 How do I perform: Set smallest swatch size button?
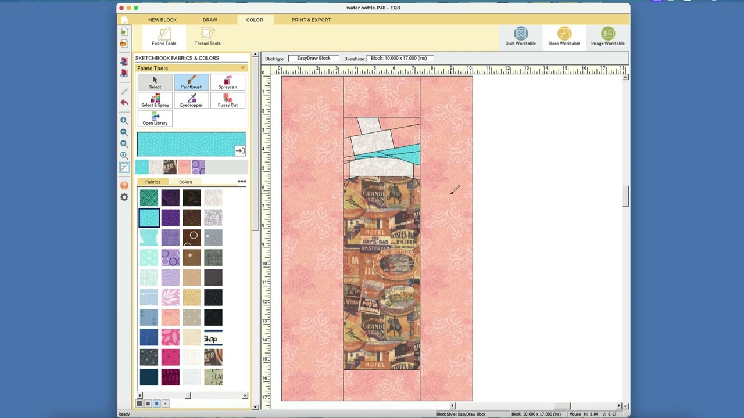click(x=165, y=403)
